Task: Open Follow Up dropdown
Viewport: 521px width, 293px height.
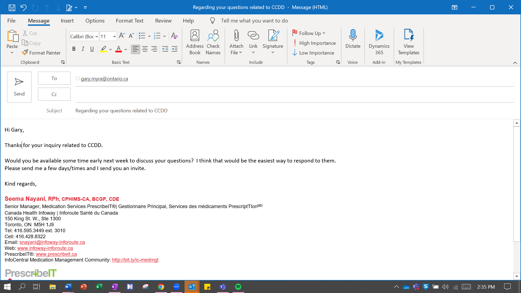Action: (x=309, y=33)
